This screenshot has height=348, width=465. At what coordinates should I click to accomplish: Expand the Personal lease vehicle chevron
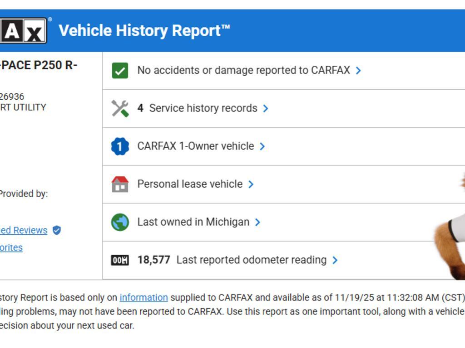tap(251, 184)
